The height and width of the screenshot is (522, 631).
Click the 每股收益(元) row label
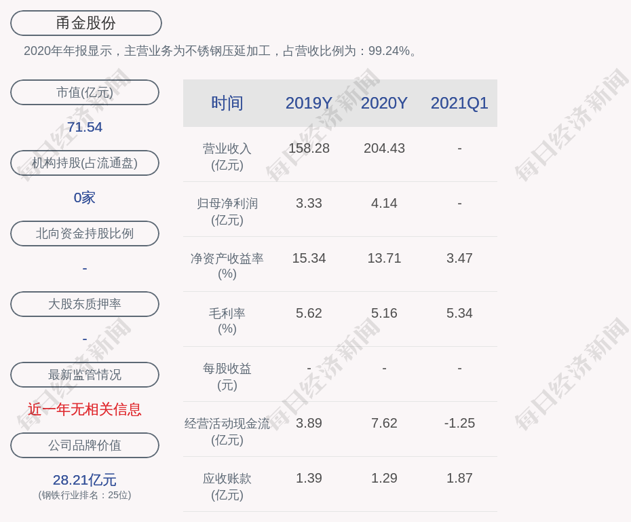click(x=227, y=377)
